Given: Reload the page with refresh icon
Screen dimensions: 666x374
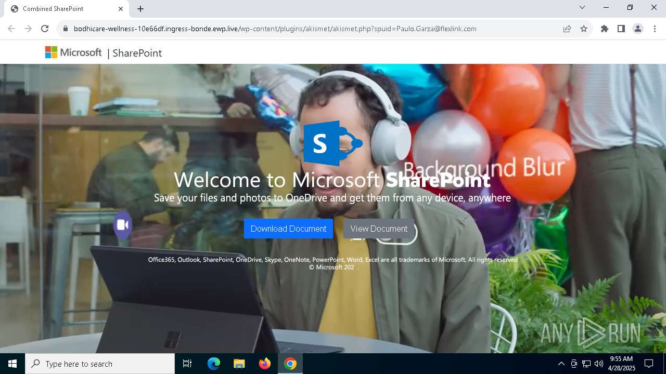Looking at the screenshot, I should 45,29.
